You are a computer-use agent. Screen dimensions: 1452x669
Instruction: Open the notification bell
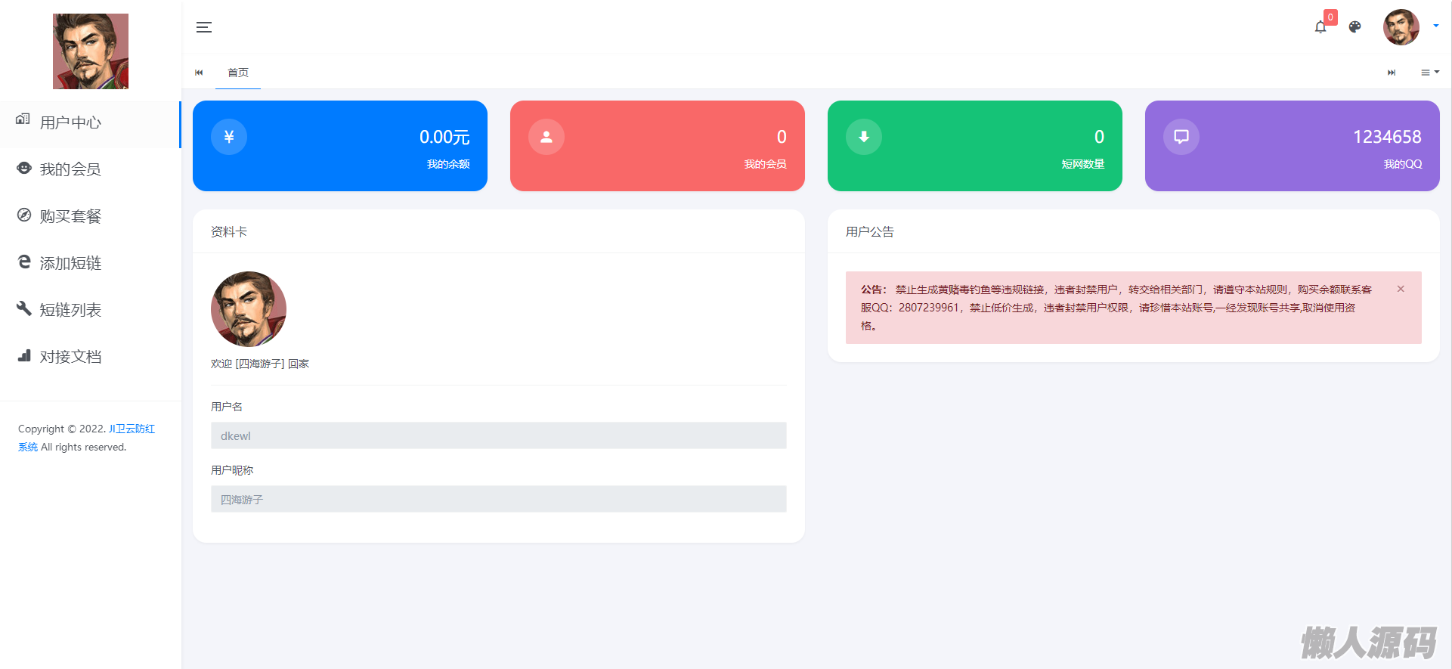click(1320, 27)
